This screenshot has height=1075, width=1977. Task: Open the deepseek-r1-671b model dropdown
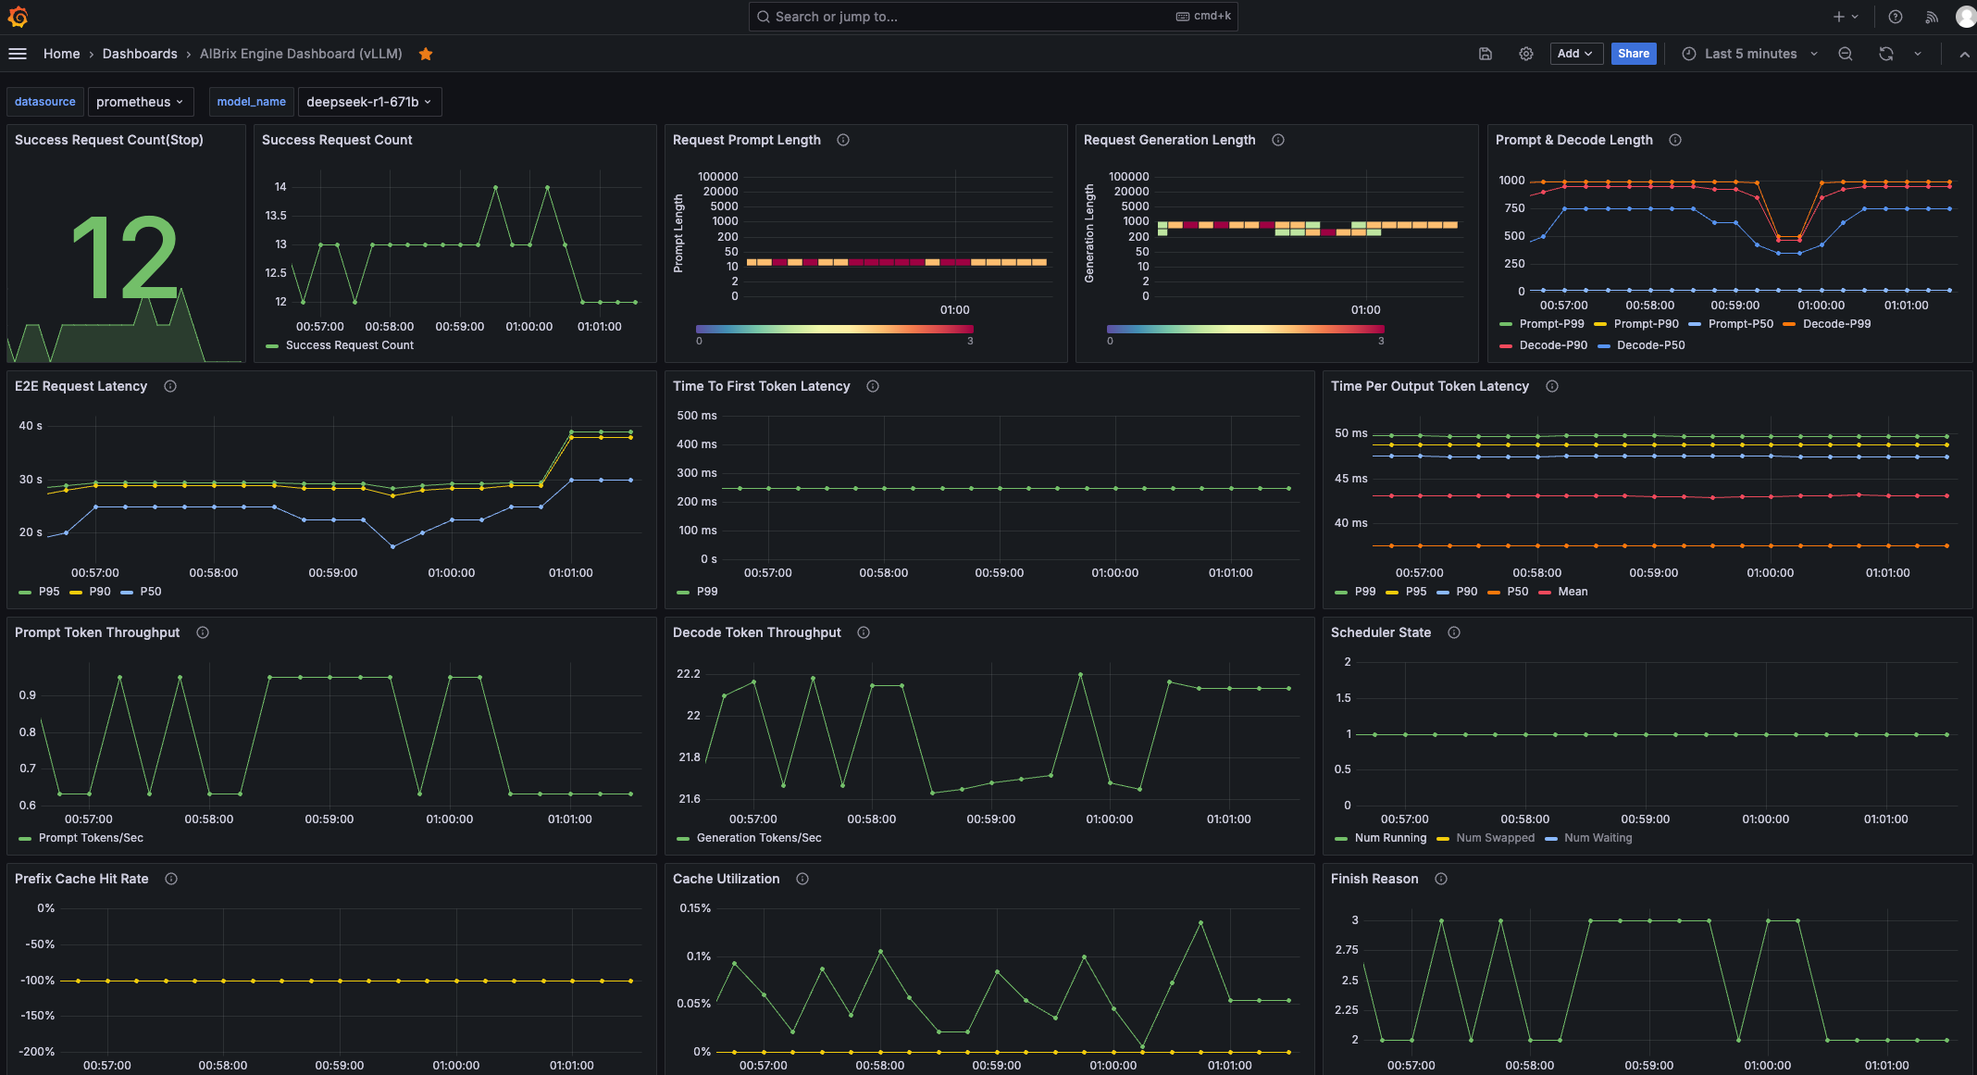click(369, 102)
